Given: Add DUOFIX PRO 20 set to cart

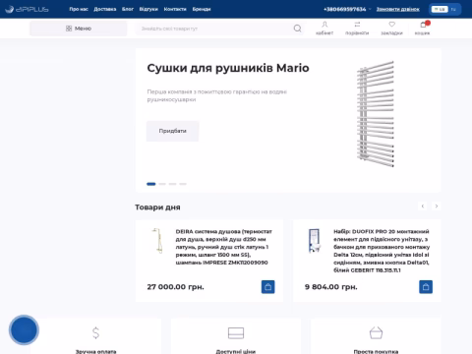Looking at the screenshot, I should [426, 287].
